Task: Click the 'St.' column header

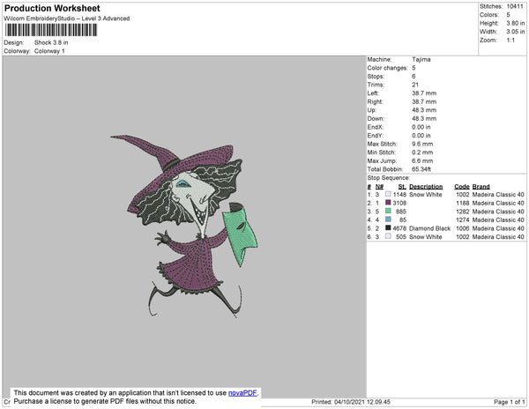Action: point(402,187)
